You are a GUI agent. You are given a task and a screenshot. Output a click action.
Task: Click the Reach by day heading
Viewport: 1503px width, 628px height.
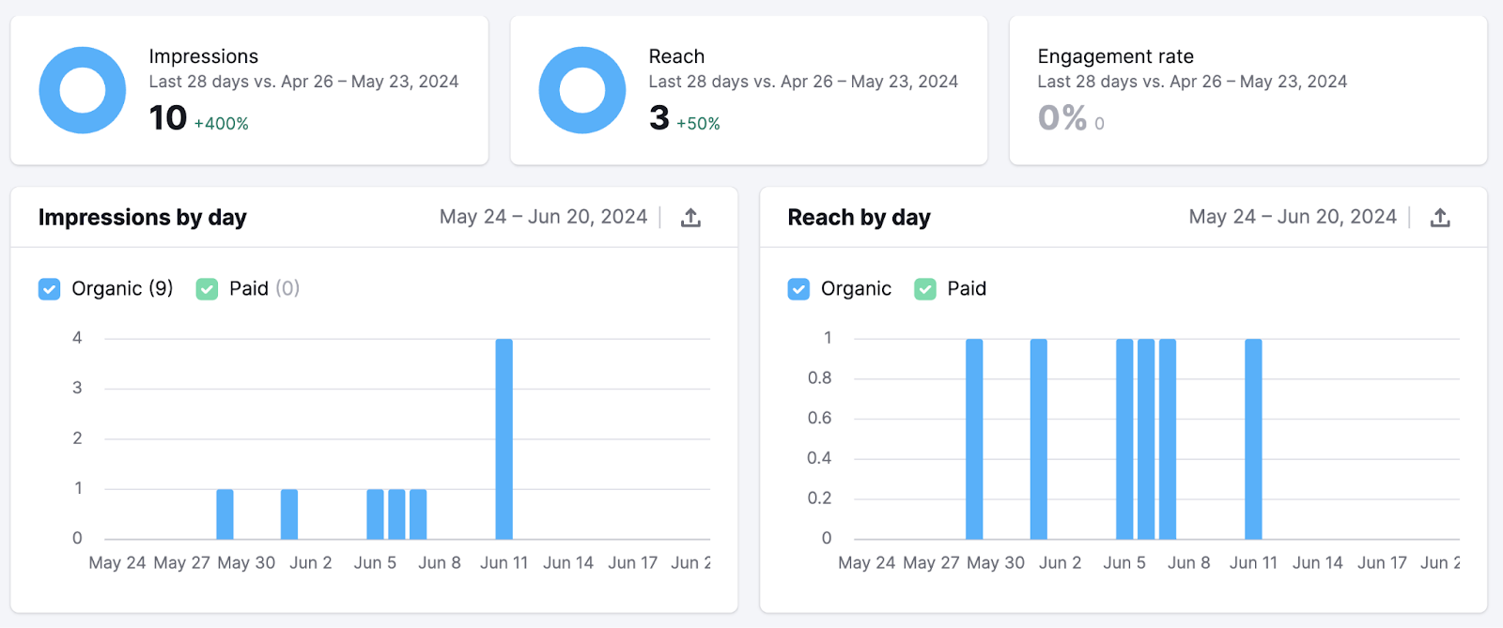point(859,218)
